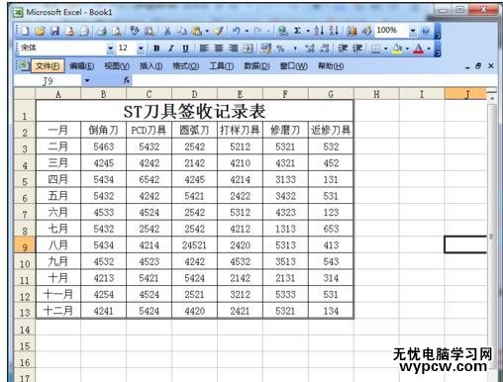This screenshot has width=503, height=382.
Task: Open the Borders dropdown arrow
Action: (385, 48)
